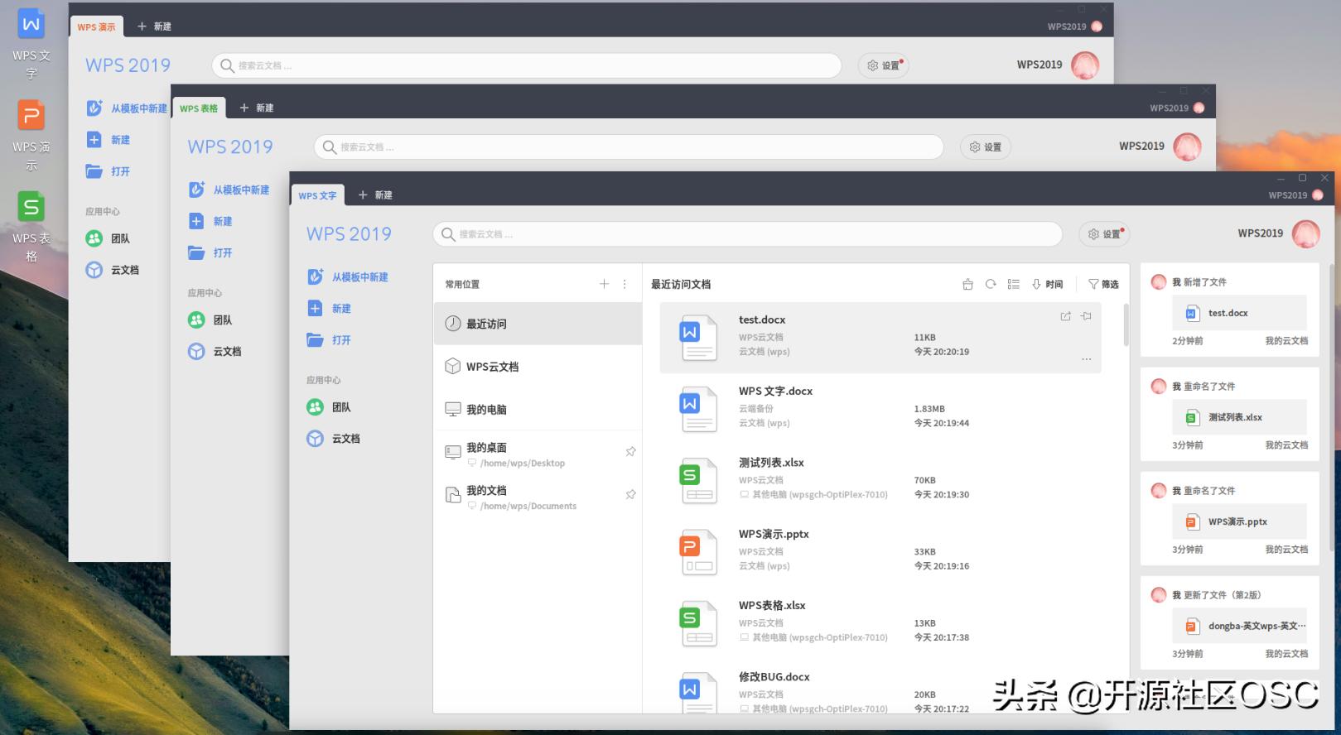Add a new common location with plus icon
Screen dimensions: 1341x735
click(x=604, y=284)
